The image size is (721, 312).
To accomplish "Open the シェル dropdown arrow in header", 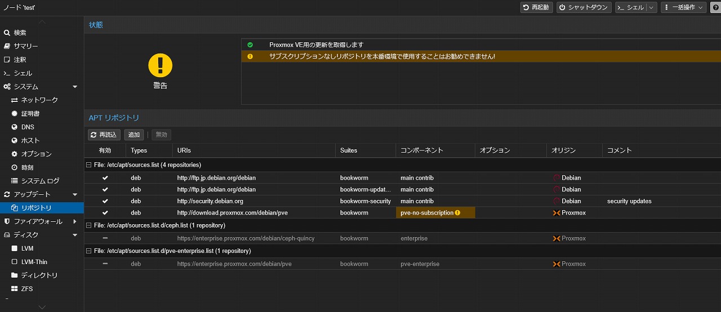I will [651, 7].
